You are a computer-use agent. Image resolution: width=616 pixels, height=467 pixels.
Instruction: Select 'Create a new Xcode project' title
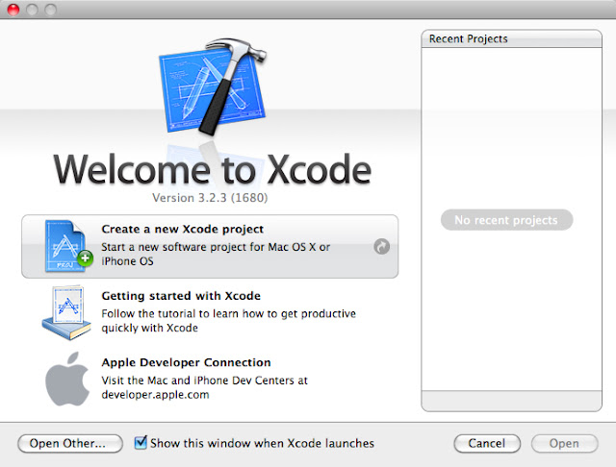182,229
